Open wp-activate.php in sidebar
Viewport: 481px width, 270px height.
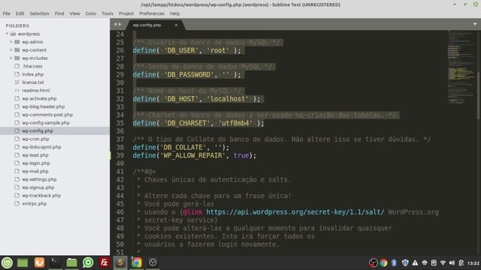point(39,98)
